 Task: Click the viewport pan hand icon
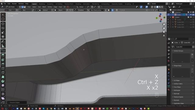[x=164, y=28]
